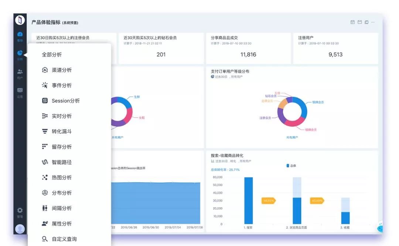Open 热图分析 (heatmap analysis)
This screenshot has width=399, height=246.
(x=45, y=177)
